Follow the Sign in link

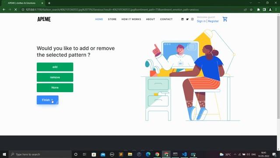201,21
